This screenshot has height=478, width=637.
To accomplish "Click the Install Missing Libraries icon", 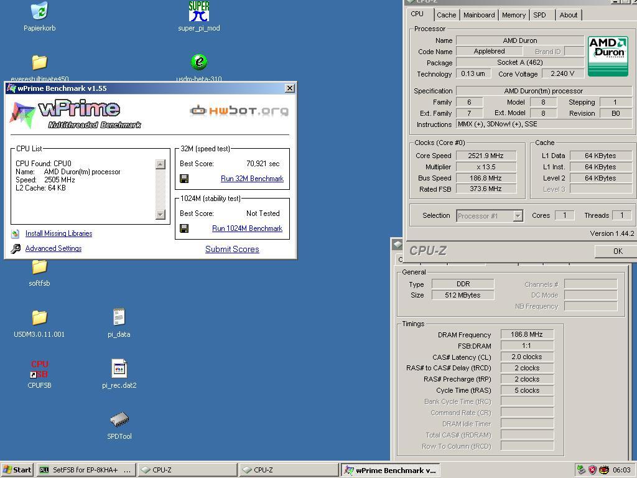I will [16, 234].
